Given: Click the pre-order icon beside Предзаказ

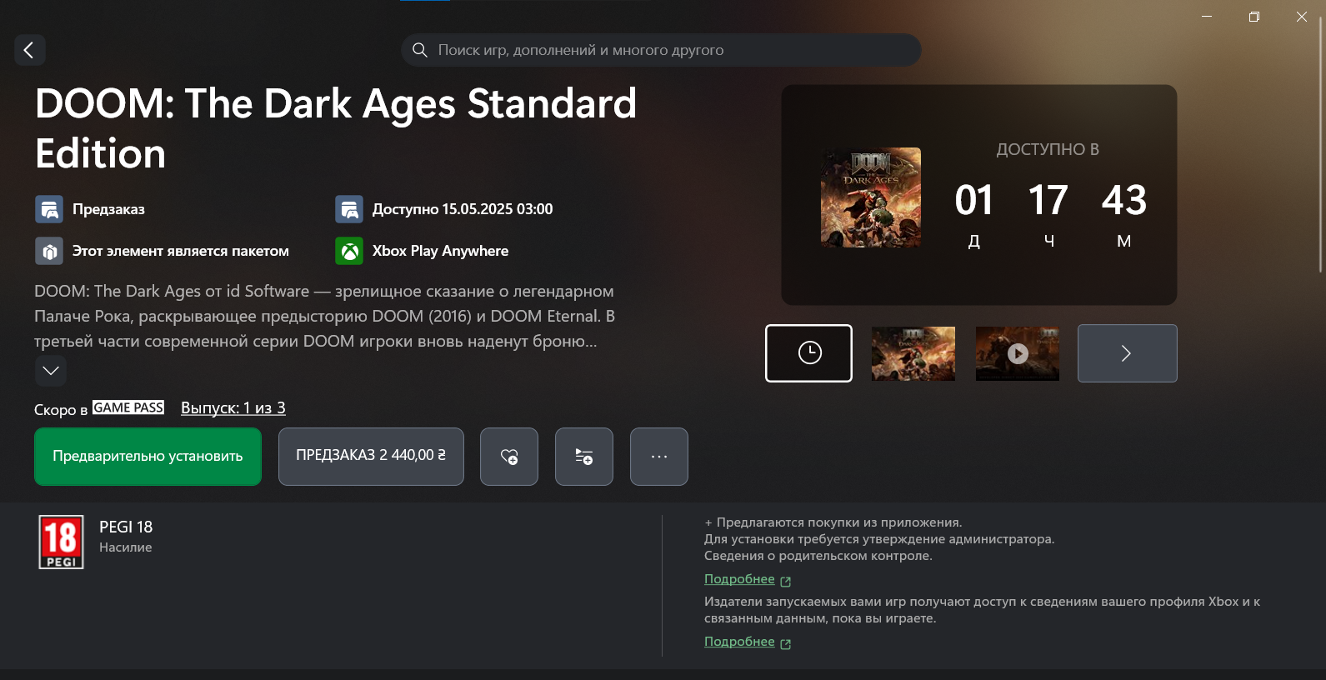Looking at the screenshot, I should [x=49, y=209].
